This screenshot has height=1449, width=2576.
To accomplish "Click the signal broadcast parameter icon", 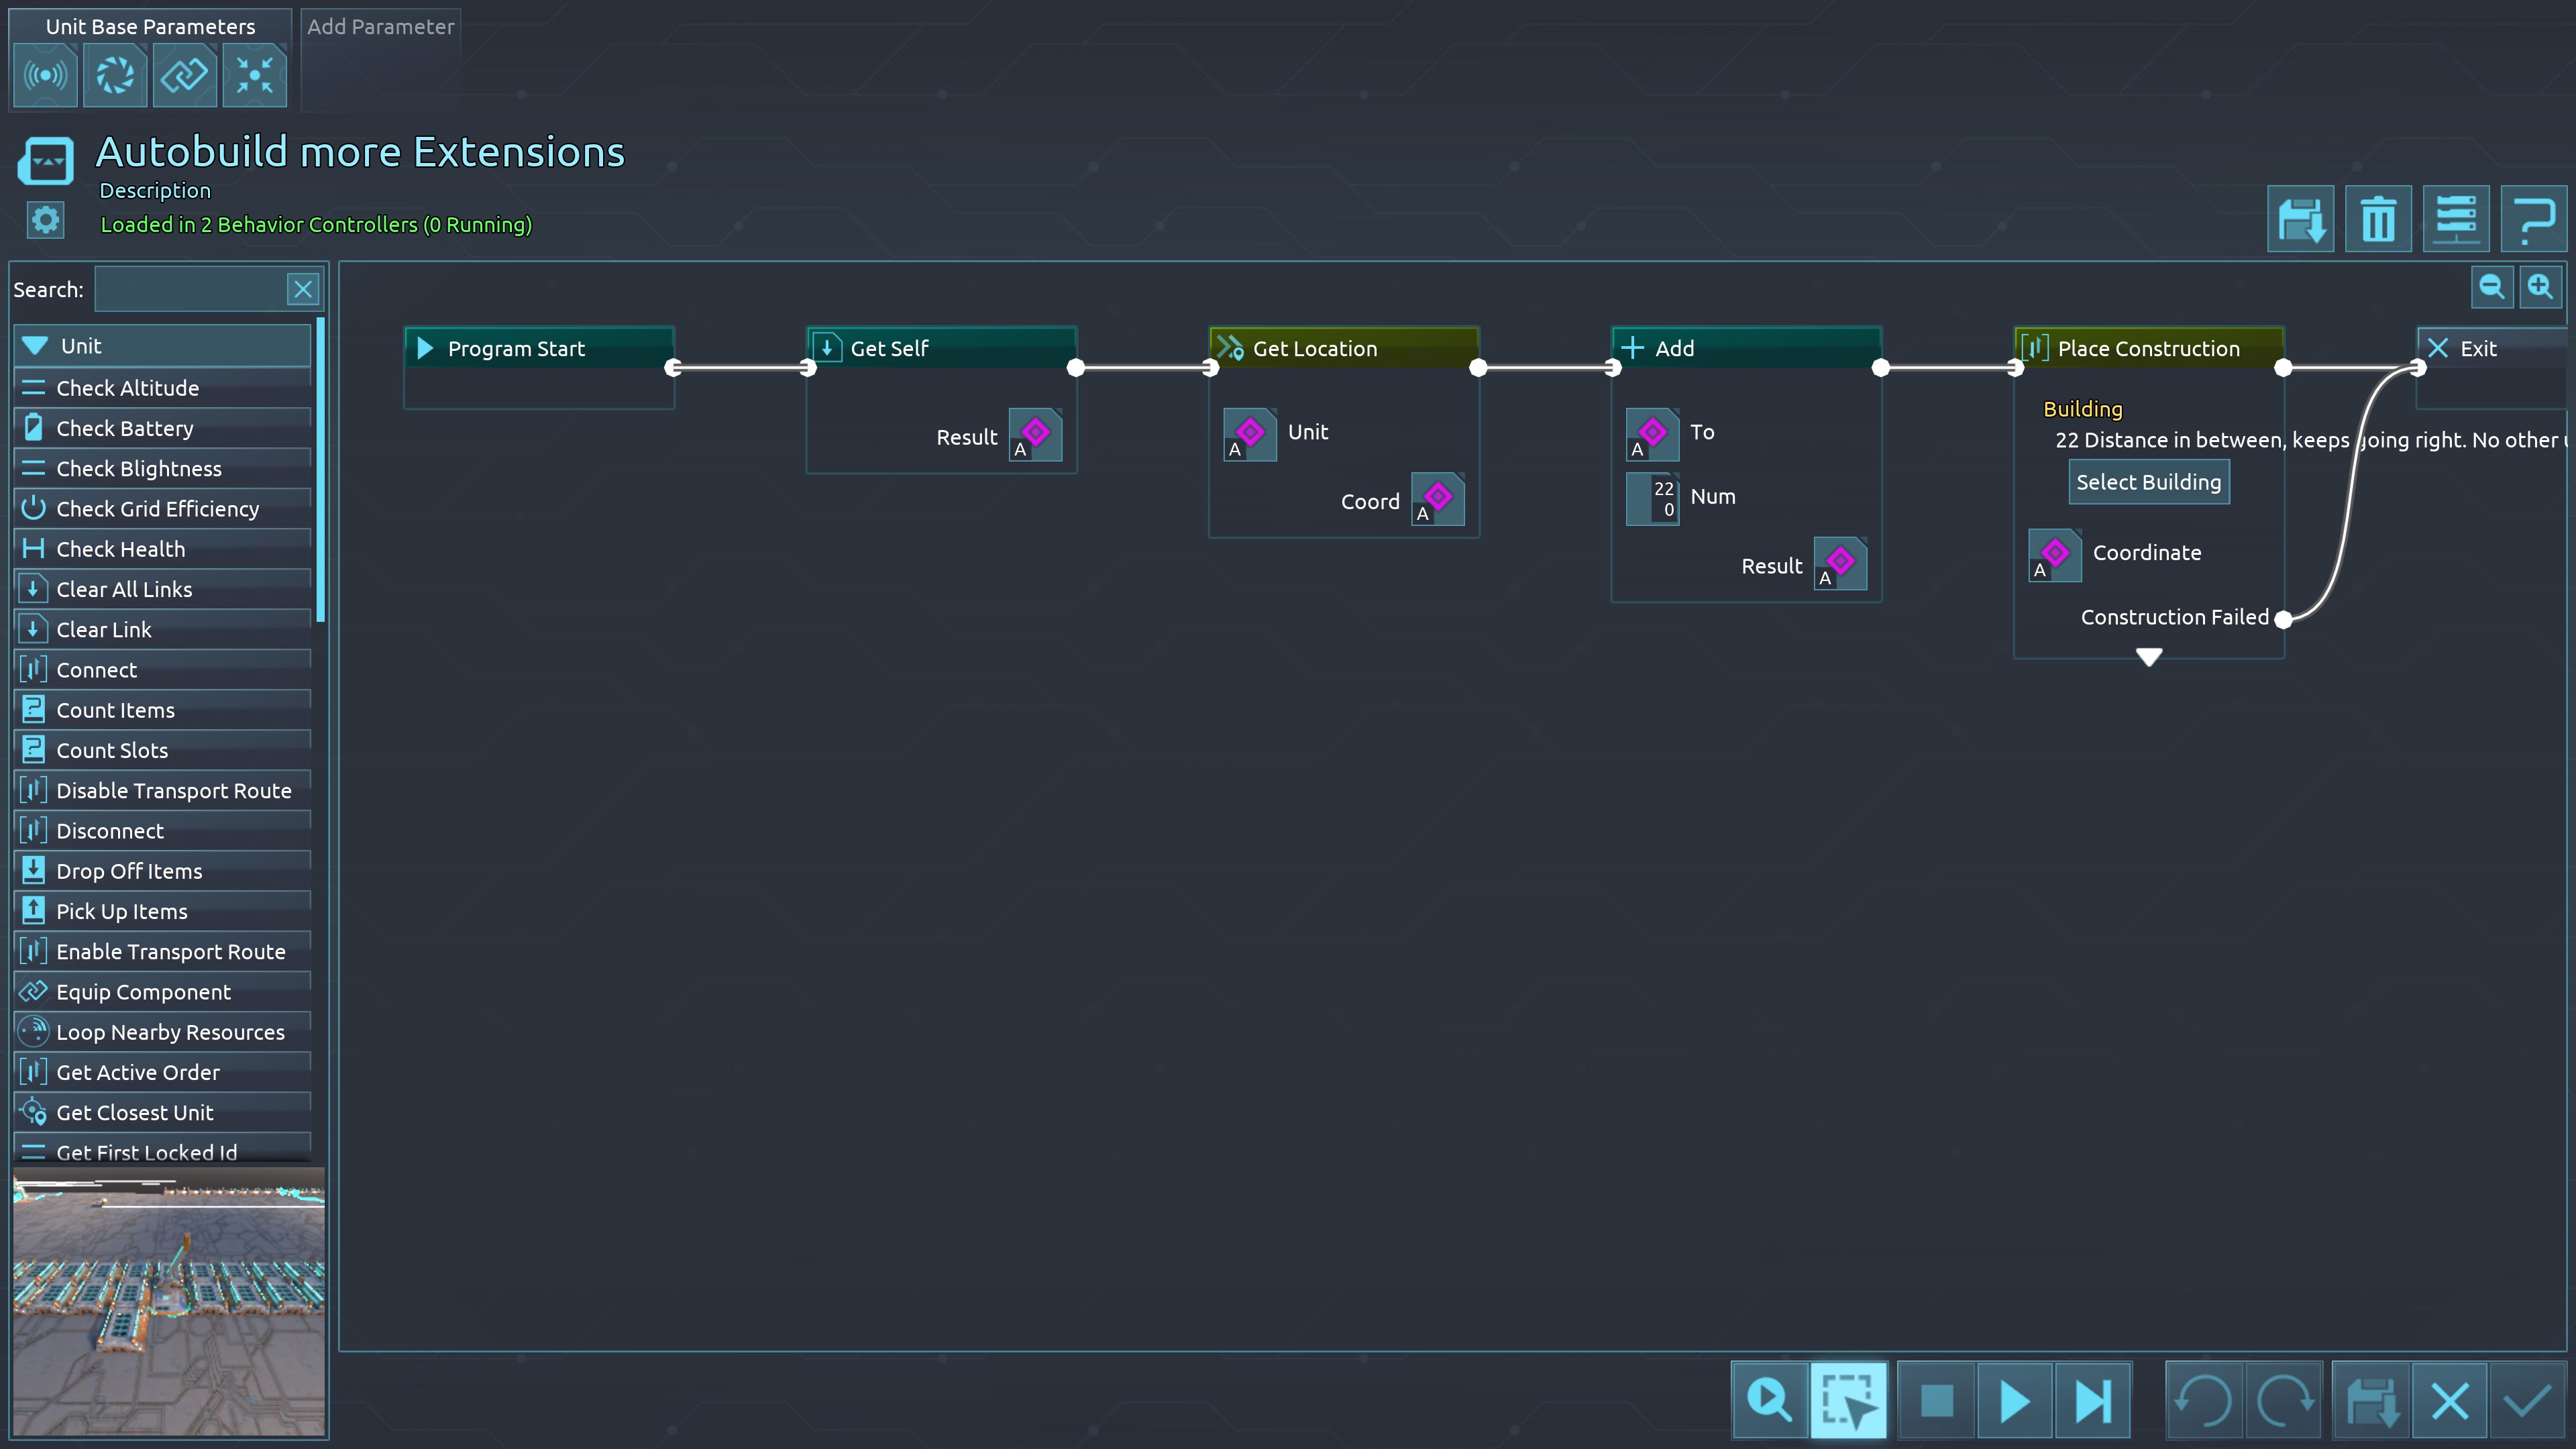I will [46, 75].
